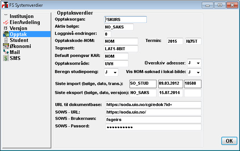Screen dimensions: 240x151
Task: Focus the Loggnivå-endringer field
Action: tap(107, 34)
